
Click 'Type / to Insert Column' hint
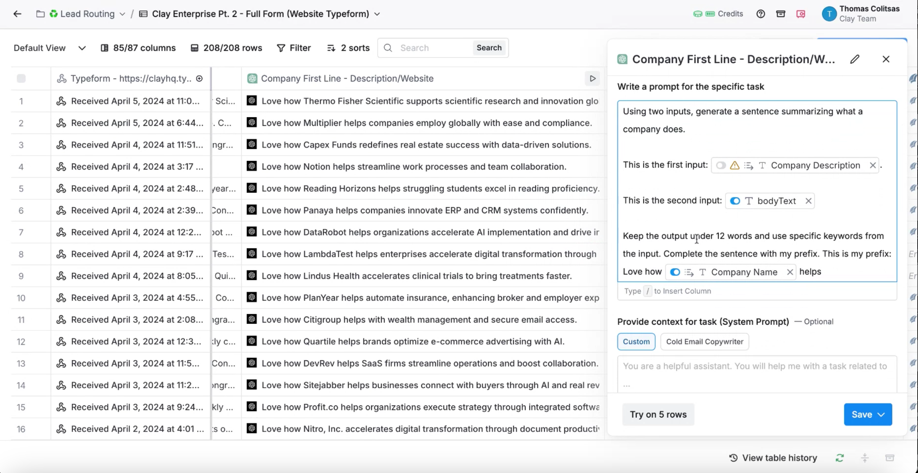(x=667, y=291)
